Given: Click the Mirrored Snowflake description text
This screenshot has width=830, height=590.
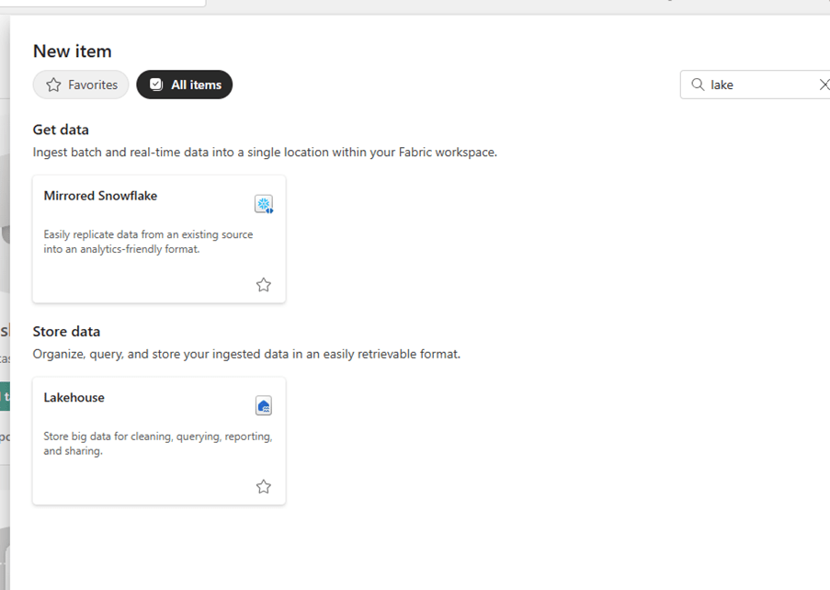Looking at the screenshot, I should (x=148, y=242).
